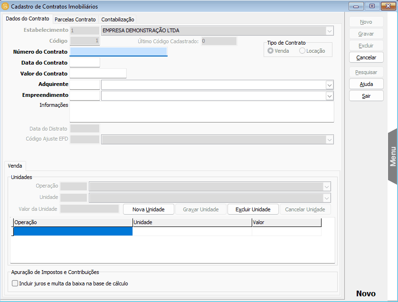The height and width of the screenshot is (302, 398).
Task: Expand the Estabelecimento company dropdown
Action: [329, 31]
